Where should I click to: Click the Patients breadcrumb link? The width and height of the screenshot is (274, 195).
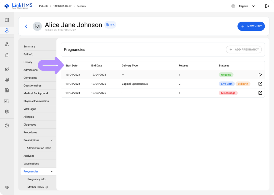coord(44,6)
